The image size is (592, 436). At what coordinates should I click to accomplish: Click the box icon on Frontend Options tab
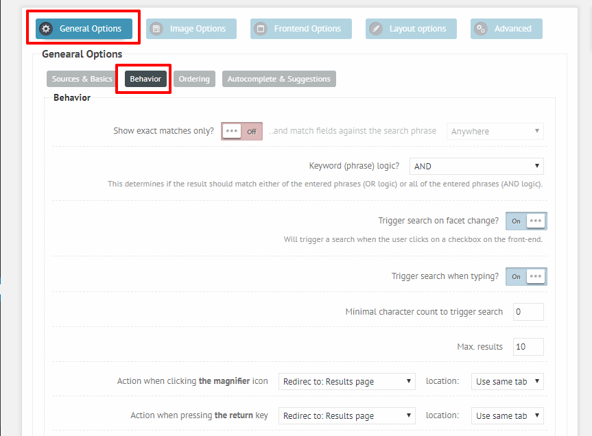[x=261, y=28]
